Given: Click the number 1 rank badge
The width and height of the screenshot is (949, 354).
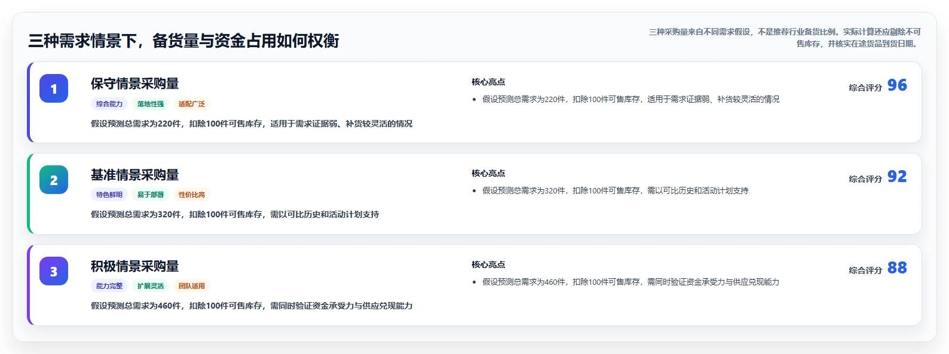Looking at the screenshot, I should (x=54, y=88).
